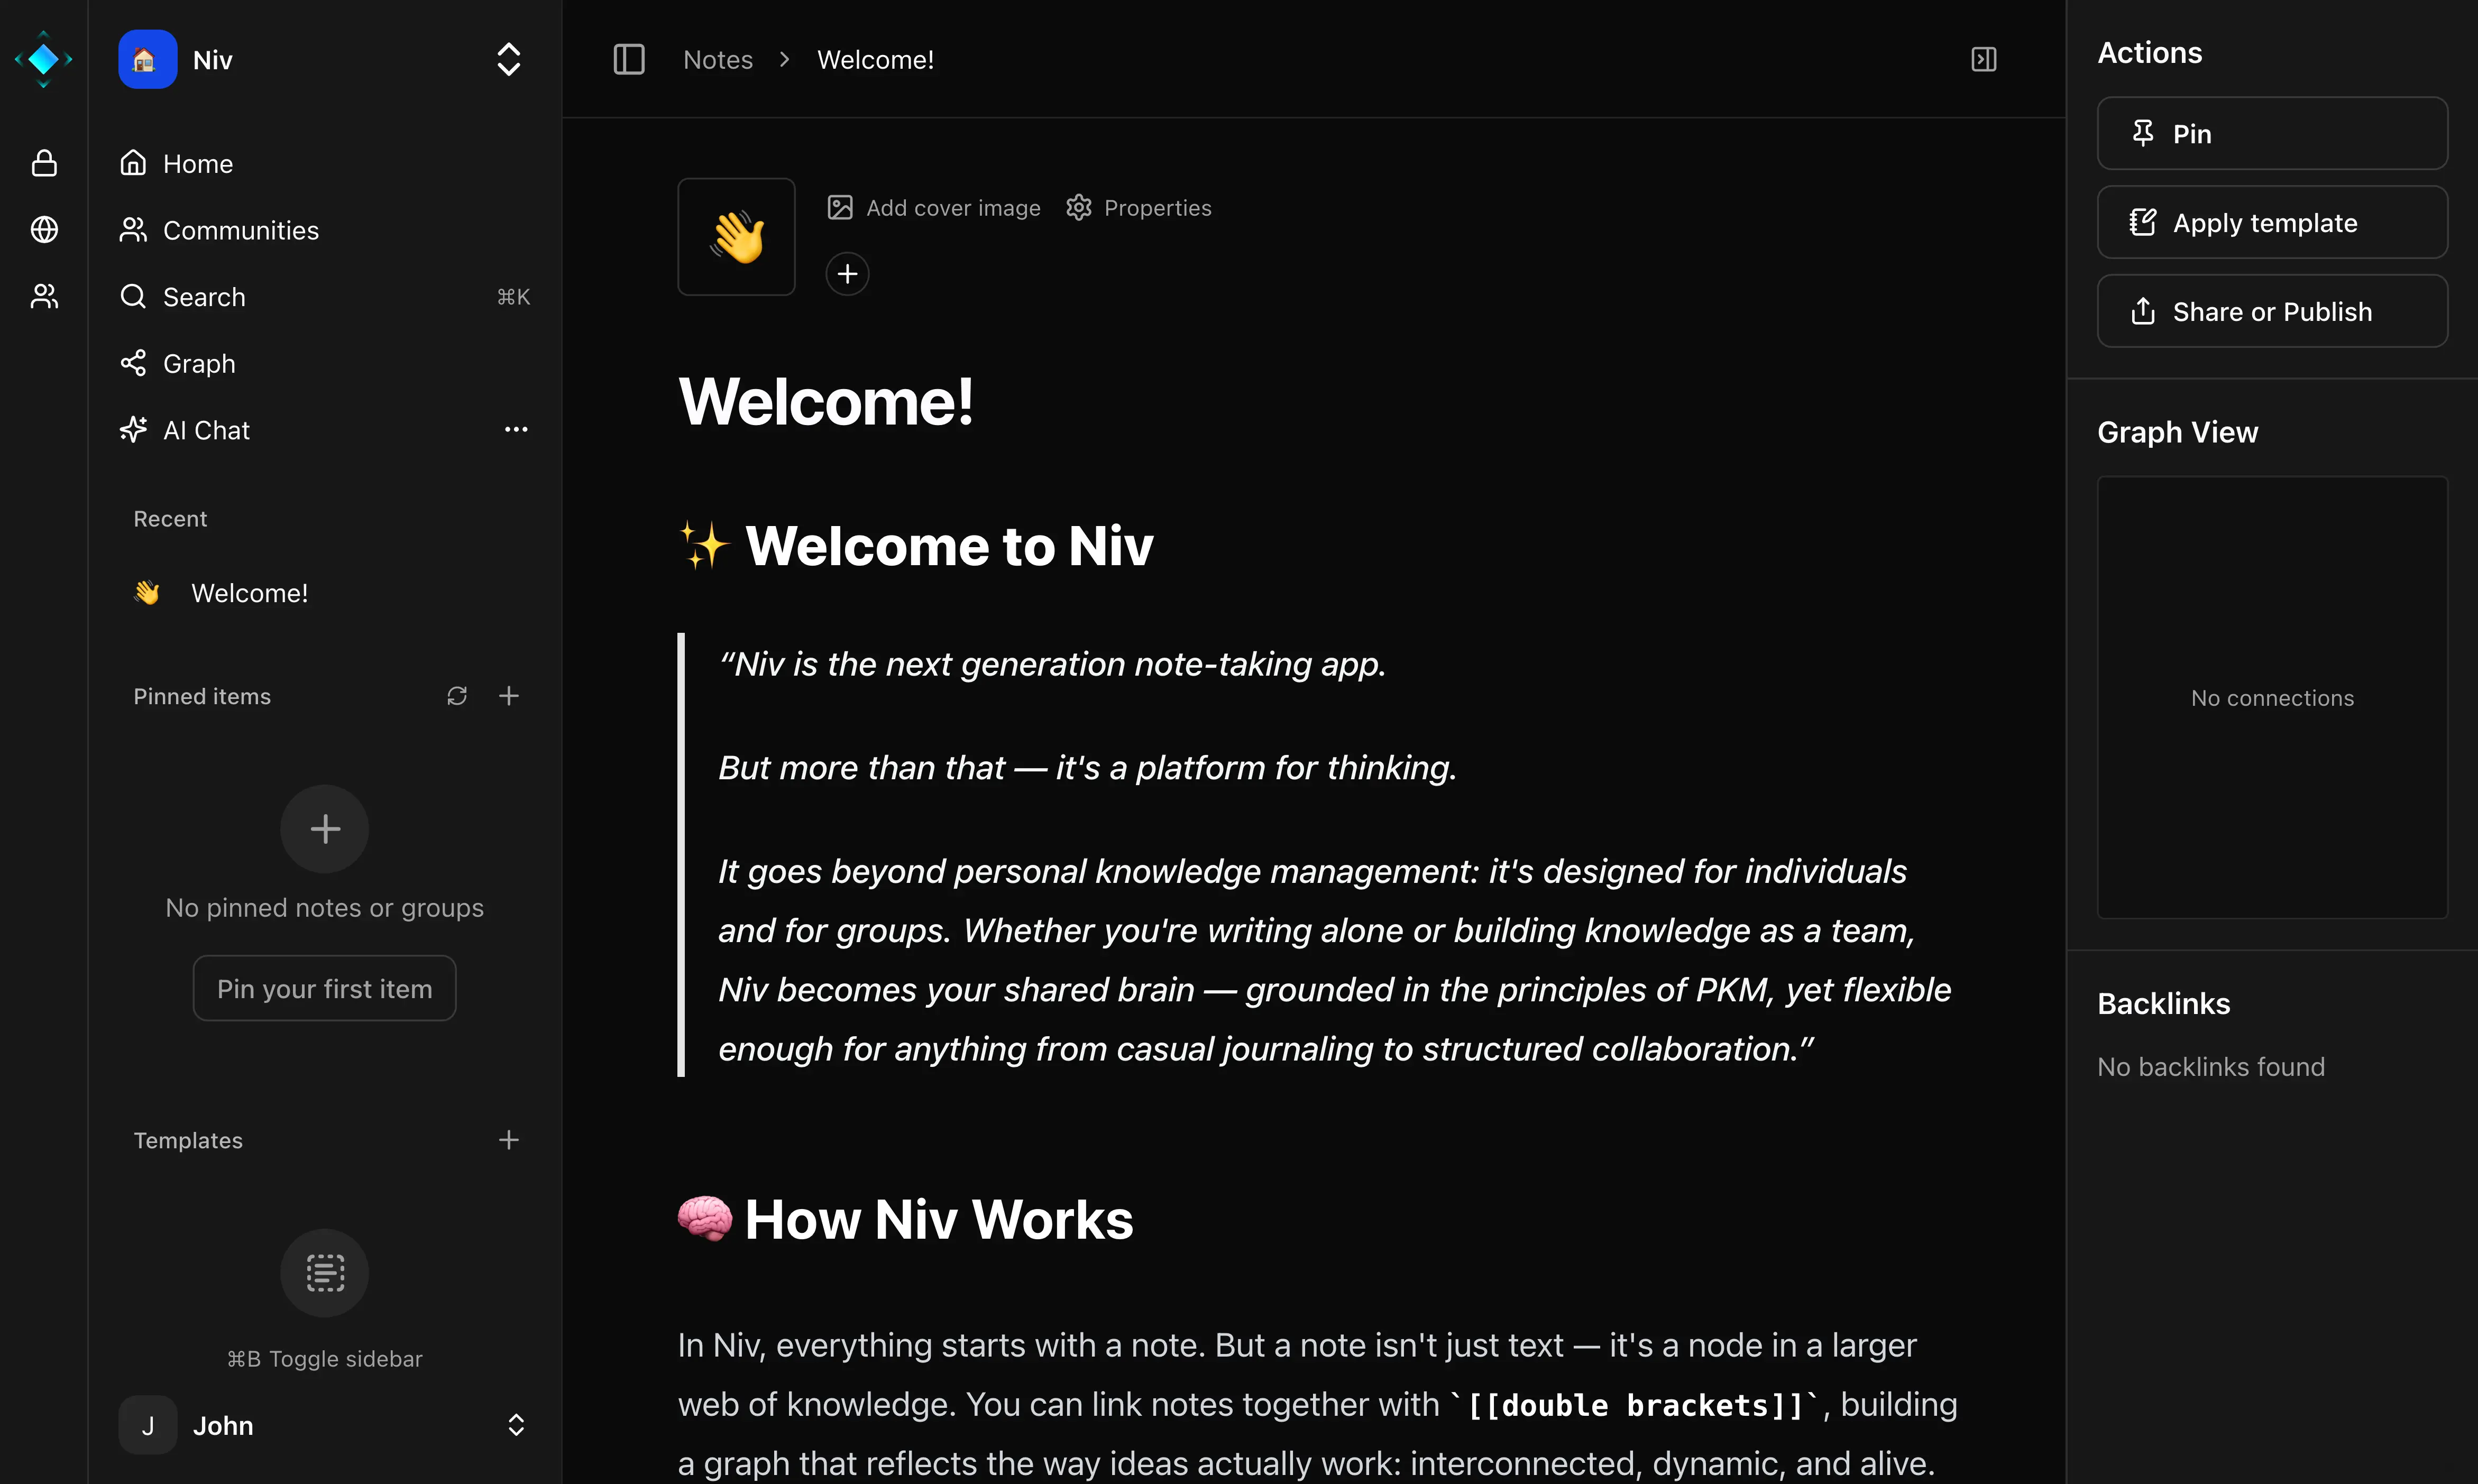
Task: Toggle the left sidebar panel
Action: (628, 59)
